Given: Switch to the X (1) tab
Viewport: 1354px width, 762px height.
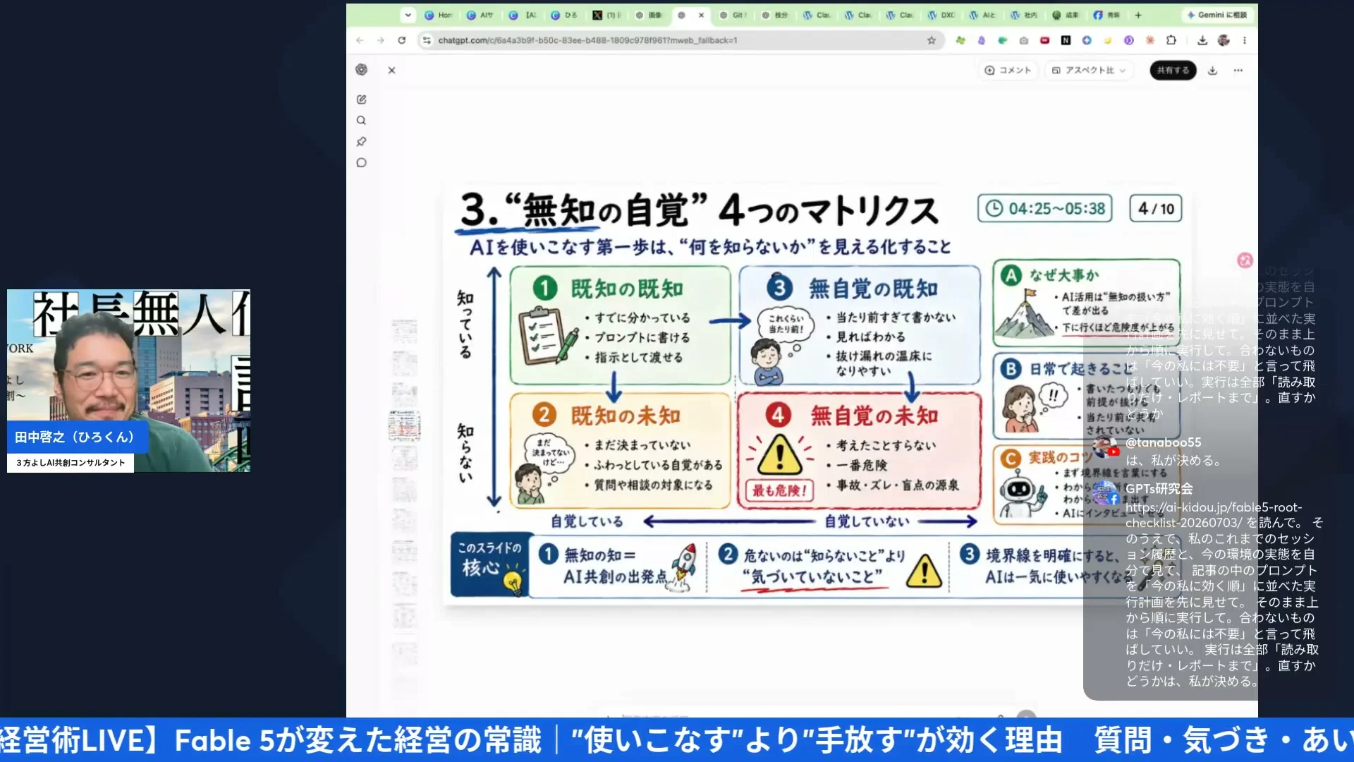Looking at the screenshot, I should tap(607, 15).
